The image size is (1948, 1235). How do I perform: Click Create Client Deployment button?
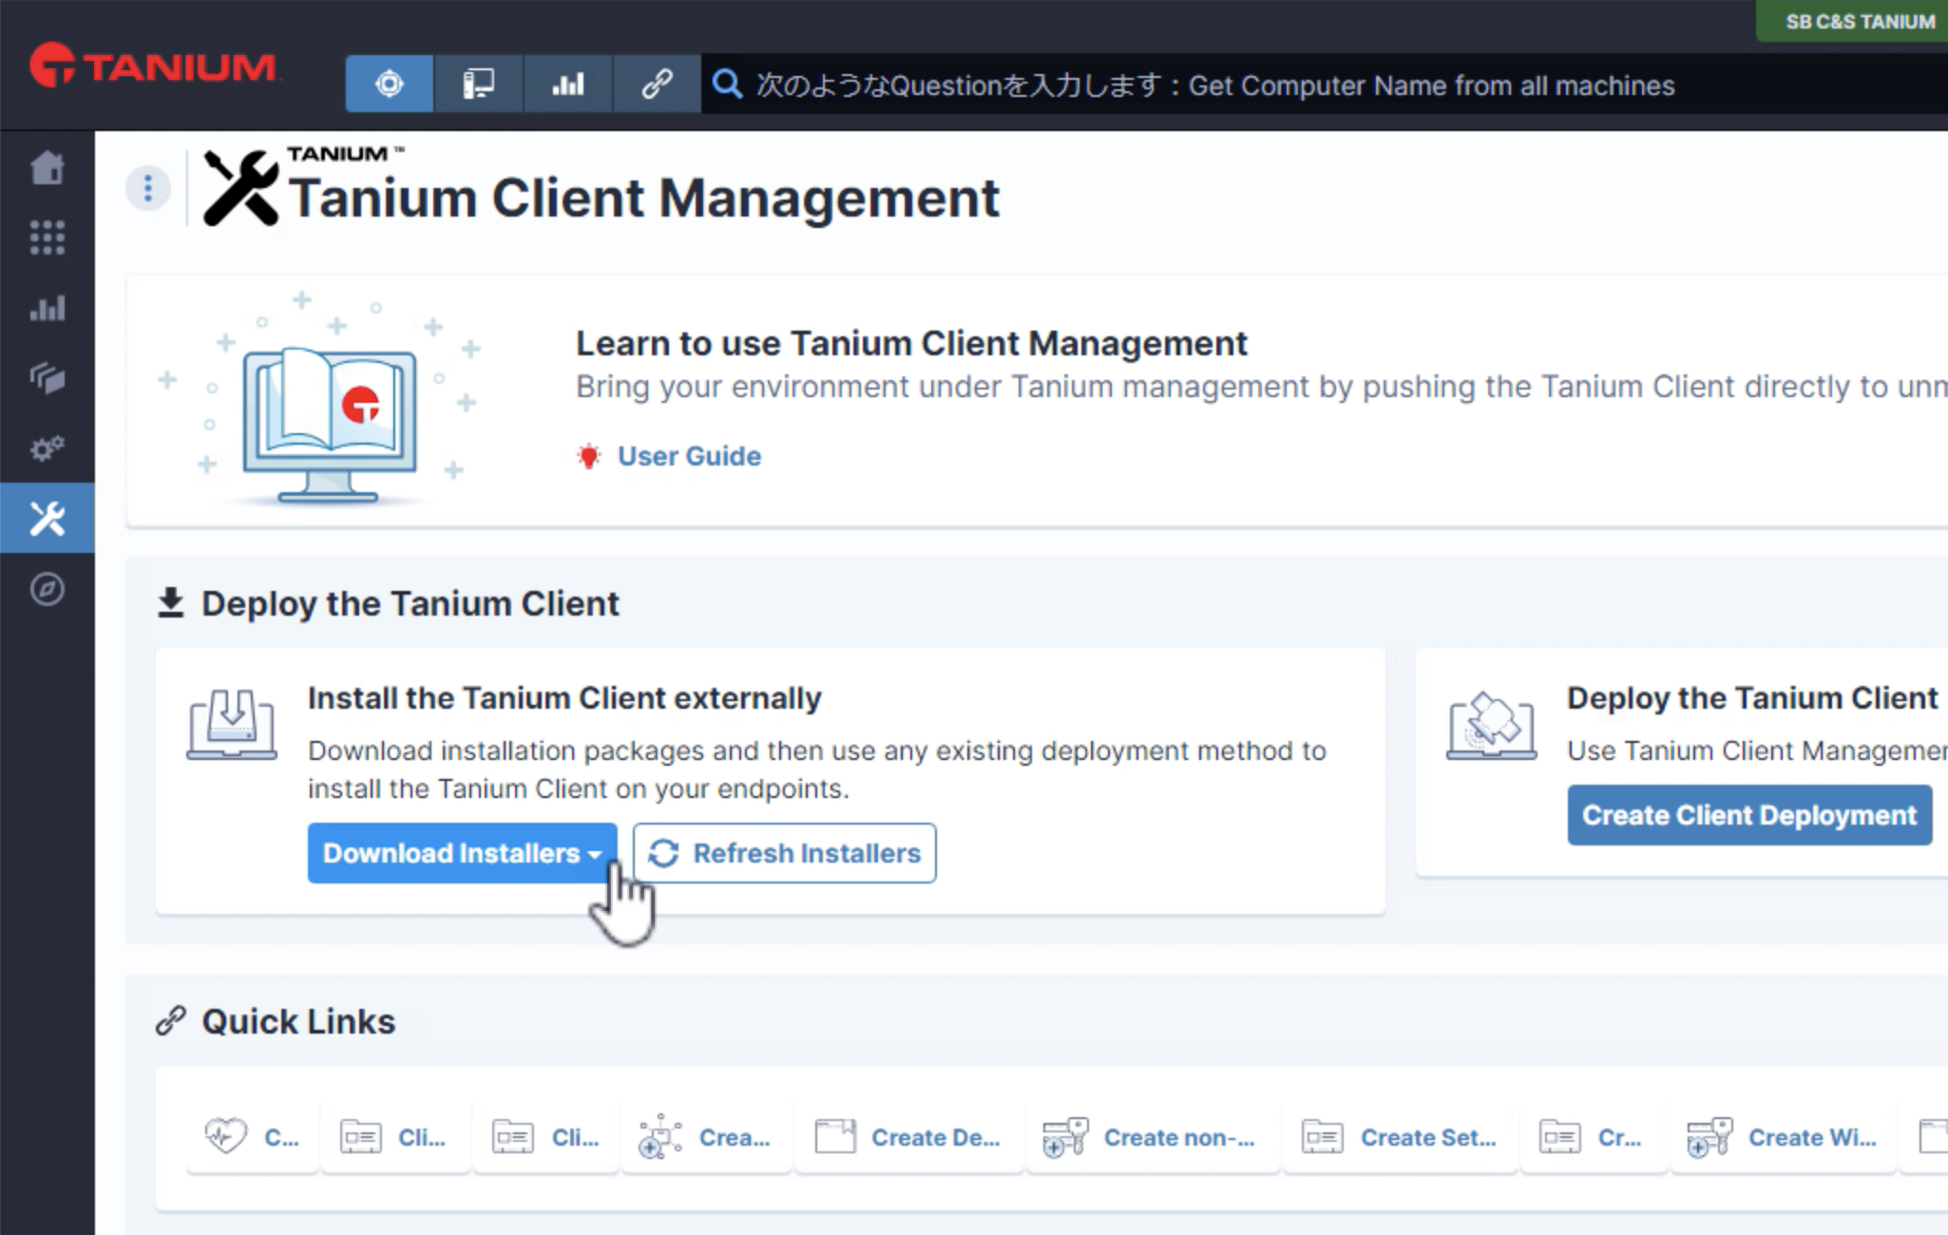[x=1749, y=815]
